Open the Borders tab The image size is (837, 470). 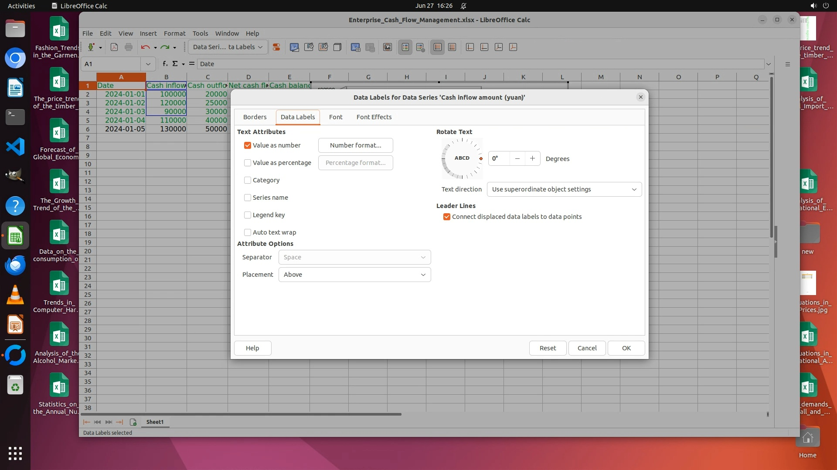pyautogui.click(x=255, y=117)
